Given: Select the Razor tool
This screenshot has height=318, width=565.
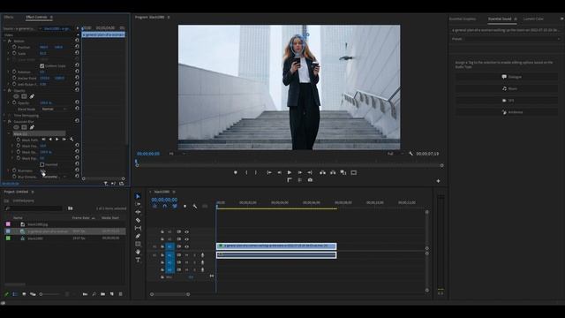Looking at the screenshot, I should click(x=138, y=220).
